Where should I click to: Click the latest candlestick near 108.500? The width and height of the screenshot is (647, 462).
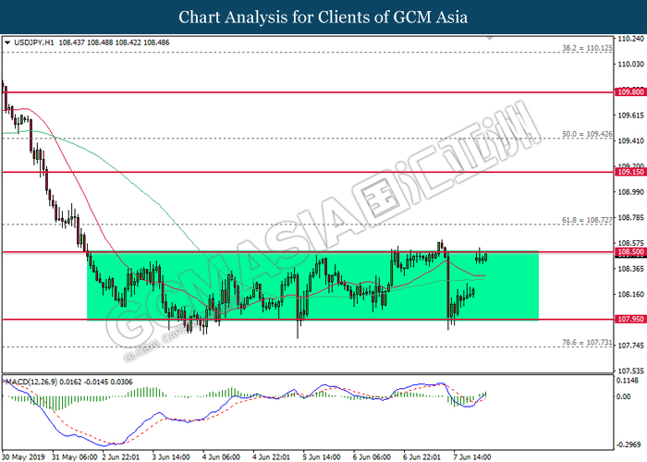click(x=485, y=256)
